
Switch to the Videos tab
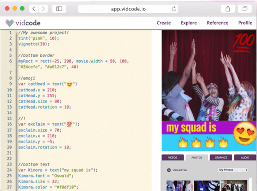click(x=172, y=158)
